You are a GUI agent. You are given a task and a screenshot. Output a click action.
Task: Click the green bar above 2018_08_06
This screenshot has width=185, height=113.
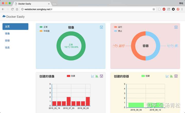click(x=136, y=105)
